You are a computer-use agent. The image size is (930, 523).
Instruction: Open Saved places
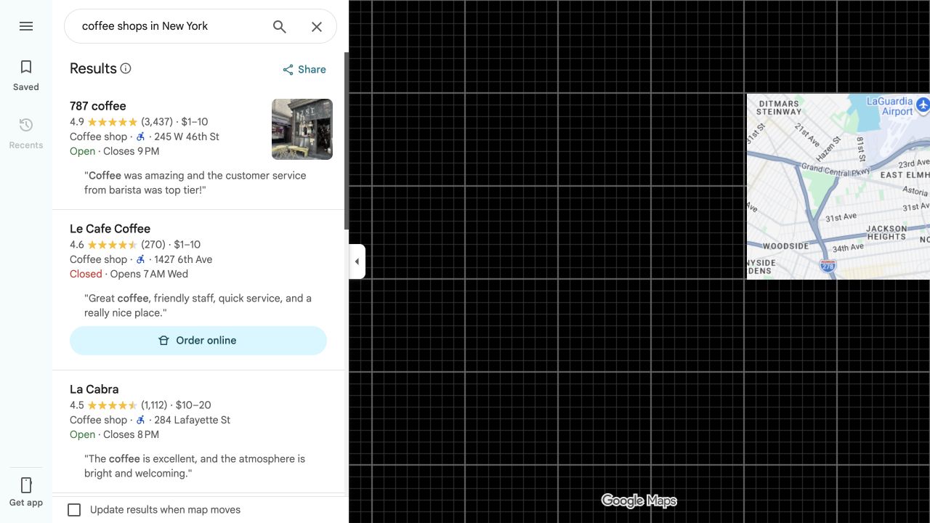point(26,76)
